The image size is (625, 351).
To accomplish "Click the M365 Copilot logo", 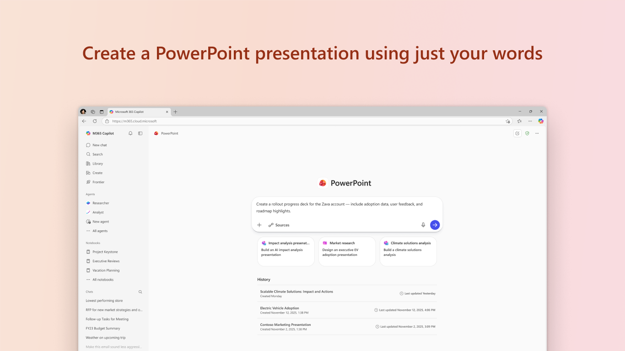I will click(x=88, y=133).
